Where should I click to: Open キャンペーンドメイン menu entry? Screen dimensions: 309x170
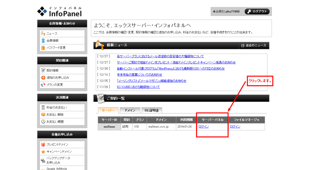(62, 152)
